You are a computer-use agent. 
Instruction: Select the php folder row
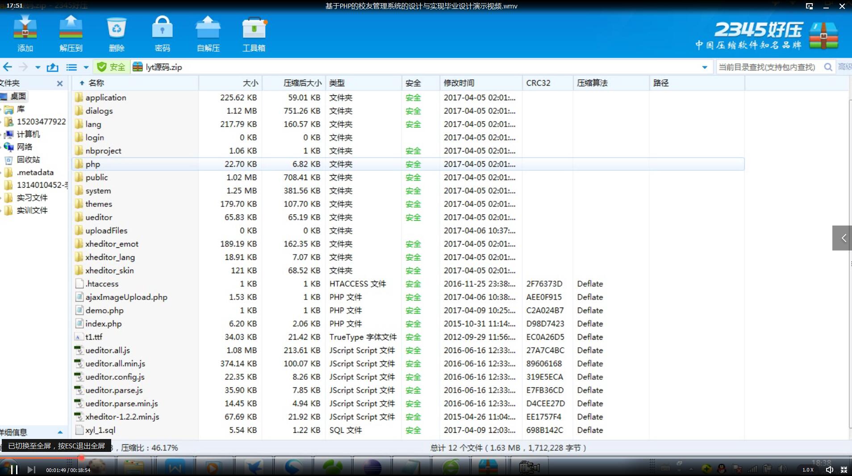408,164
